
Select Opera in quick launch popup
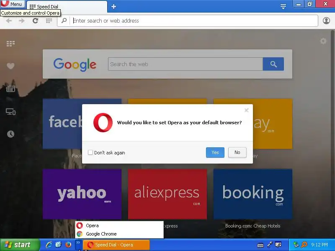119,225
